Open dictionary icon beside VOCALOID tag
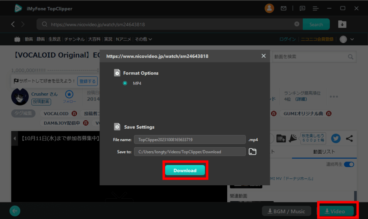Image resolution: width=368 pixels, height=219 pixels. coord(74,114)
